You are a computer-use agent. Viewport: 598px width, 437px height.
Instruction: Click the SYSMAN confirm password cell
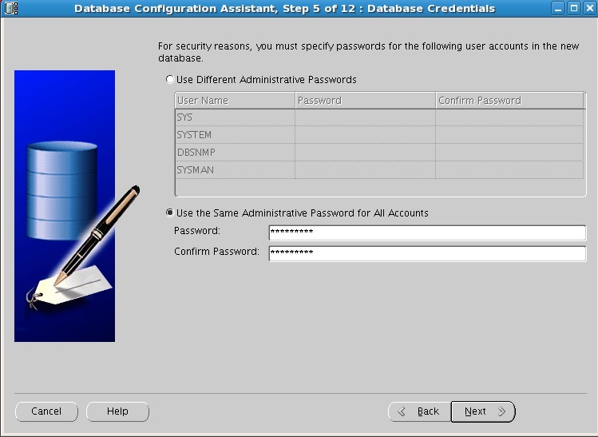(509, 170)
